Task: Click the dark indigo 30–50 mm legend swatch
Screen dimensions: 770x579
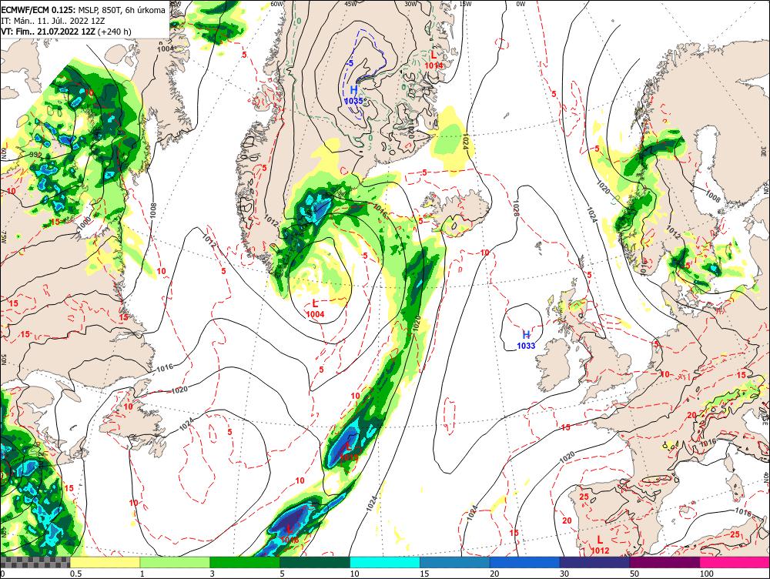Action: click(x=594, y=562)
